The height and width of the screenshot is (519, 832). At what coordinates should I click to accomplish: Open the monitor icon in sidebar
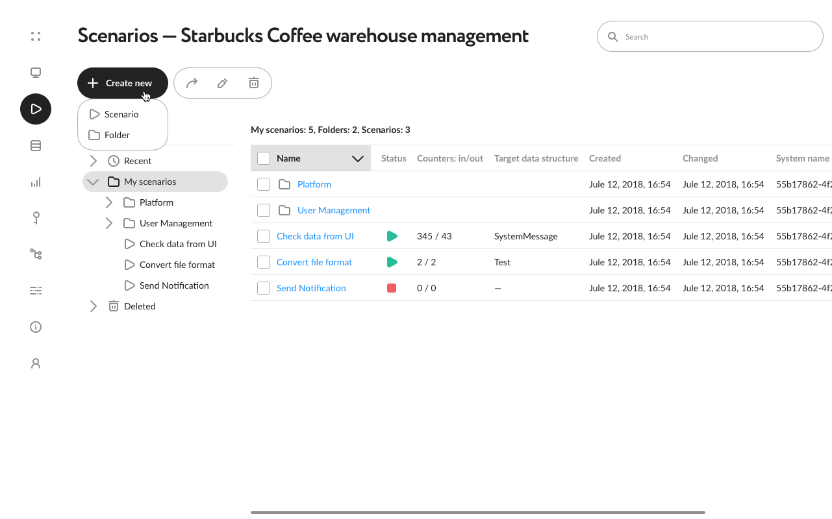36,73
